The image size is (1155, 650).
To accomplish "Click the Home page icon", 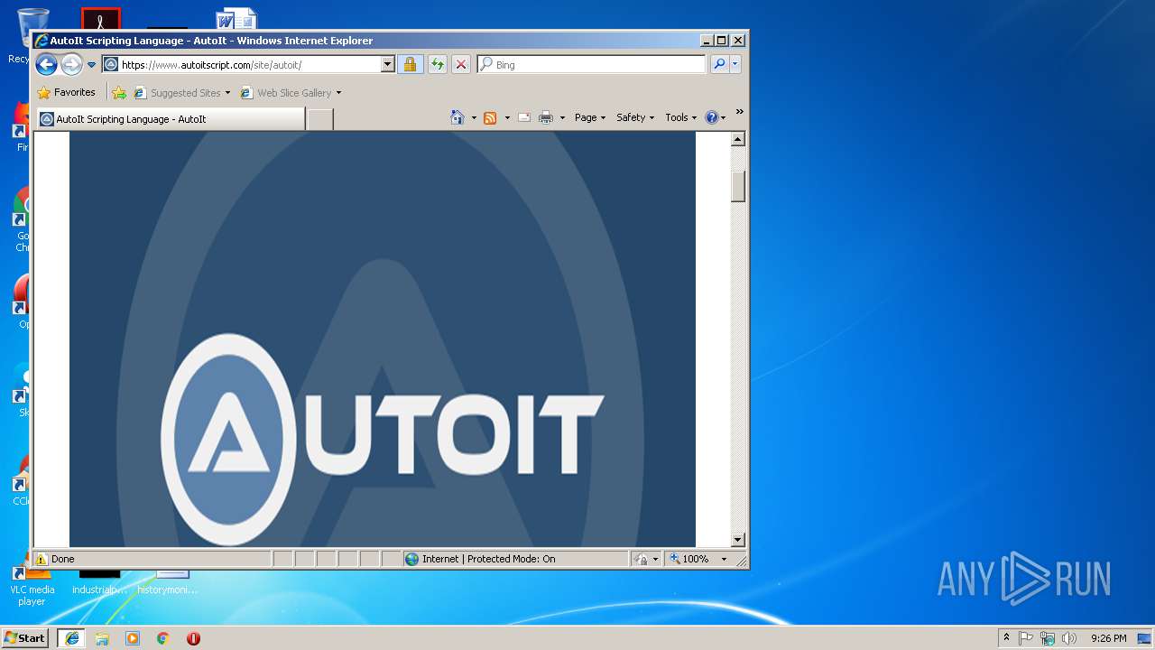I will click(x=457, y=117).
